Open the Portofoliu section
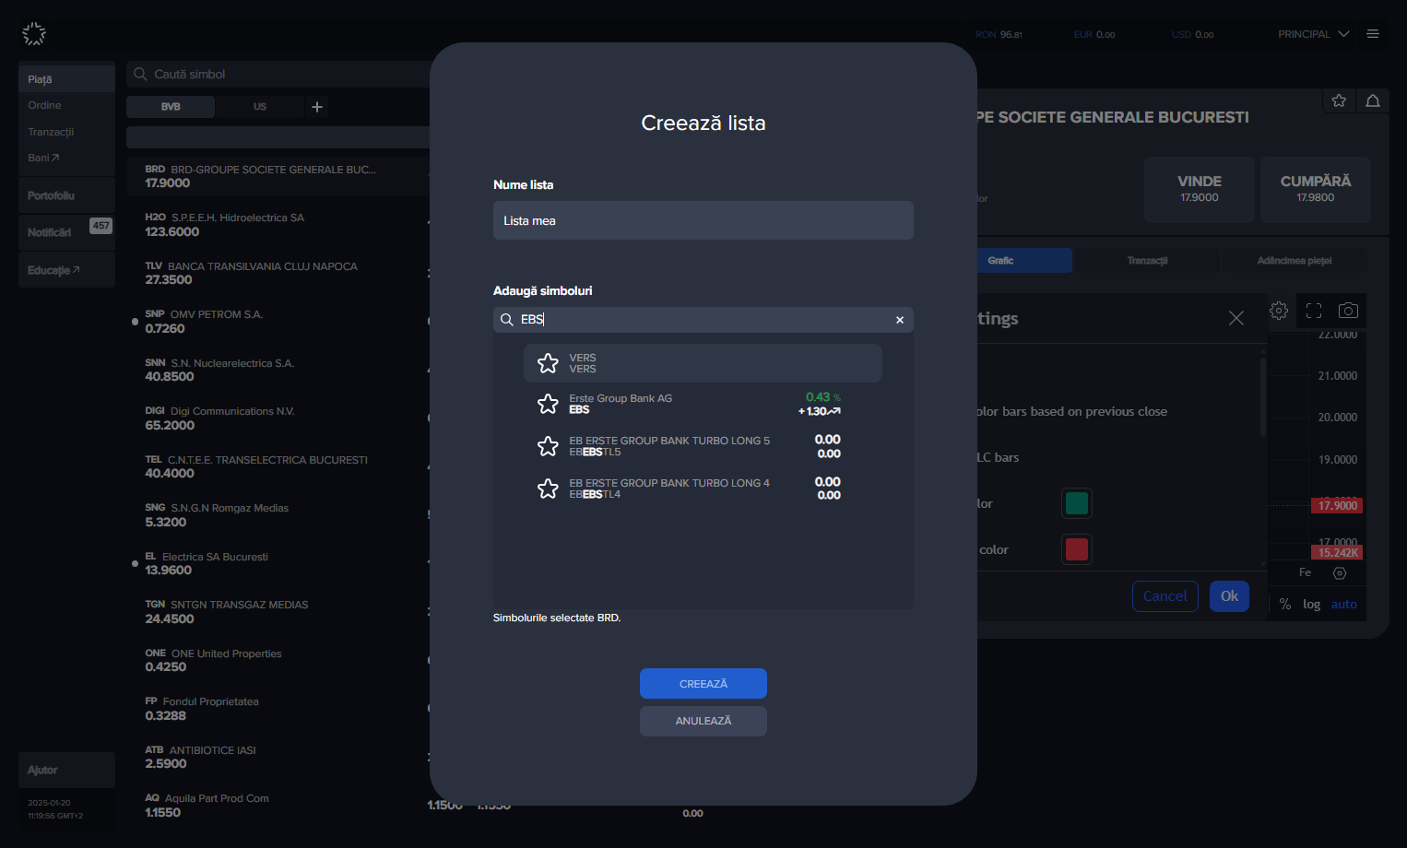 (x=66, y=195)
